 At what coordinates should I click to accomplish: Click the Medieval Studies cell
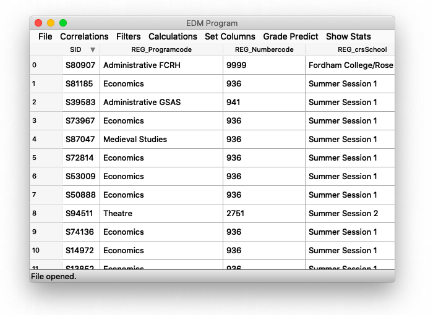coord(135,139)
